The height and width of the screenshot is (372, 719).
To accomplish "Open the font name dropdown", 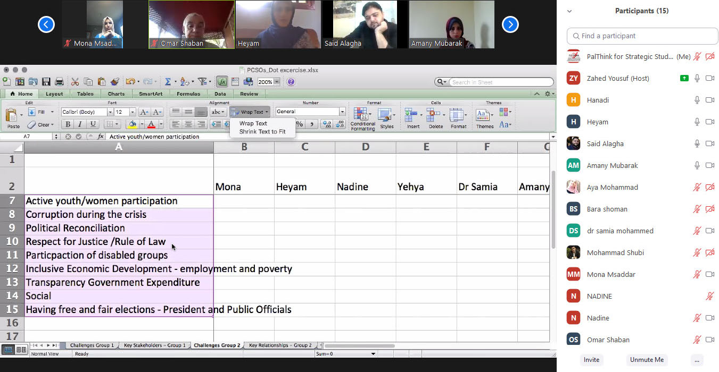I will coord(110,112).
